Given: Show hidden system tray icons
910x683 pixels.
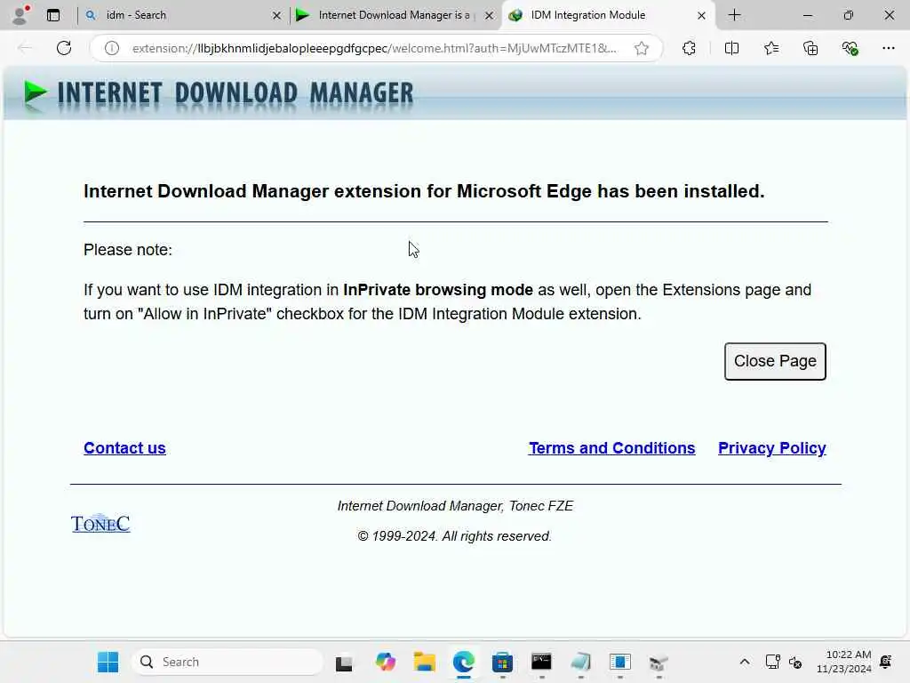Looking at the screenshot, I should click(x=745, y=662).
